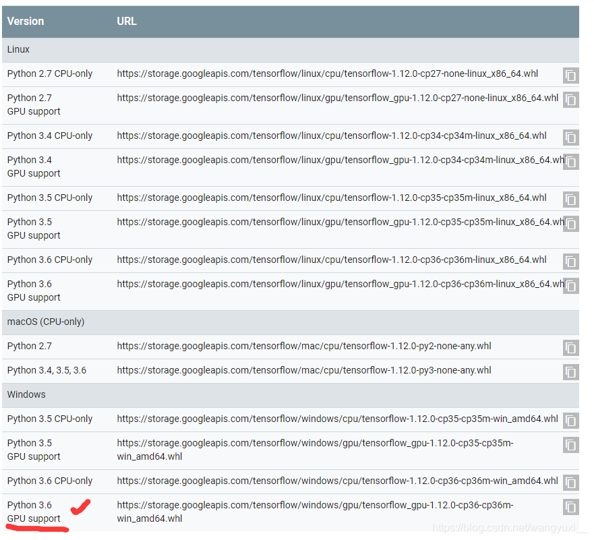
Task: Click the cp36 Linux CPU wheel URL text
Action: coord(332,260)
